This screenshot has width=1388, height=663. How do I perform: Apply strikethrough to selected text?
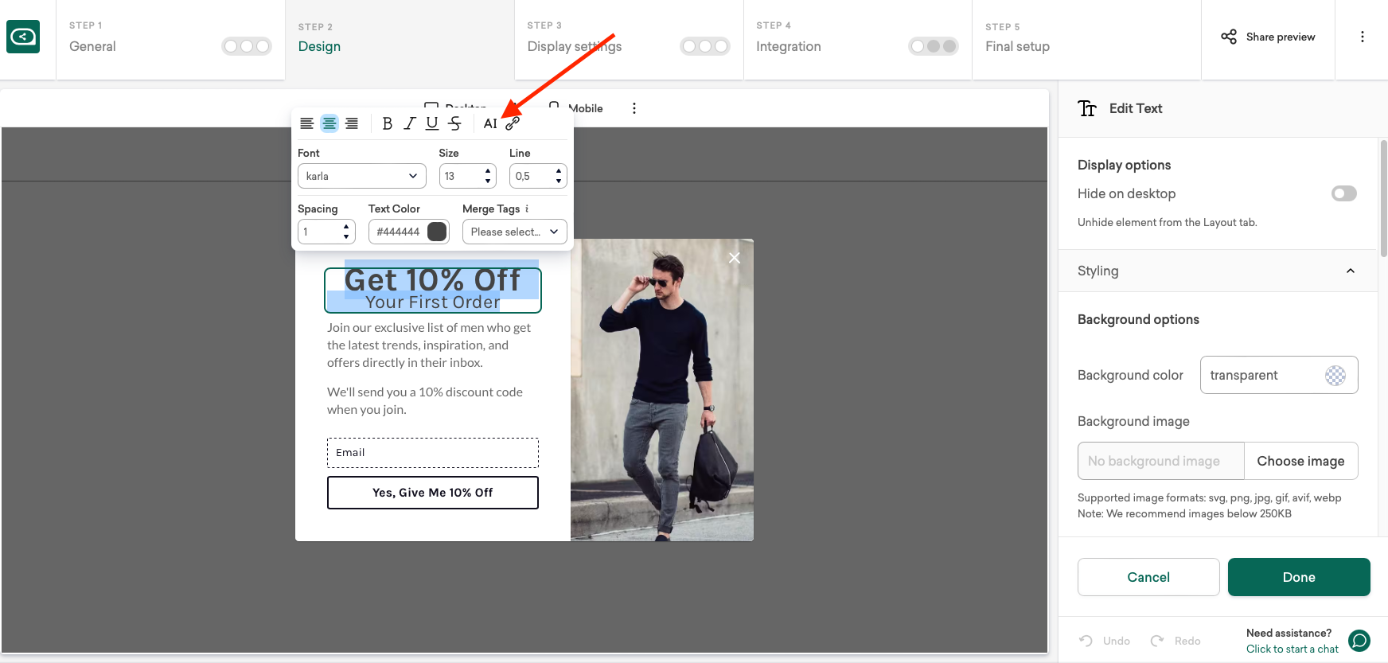454,123
